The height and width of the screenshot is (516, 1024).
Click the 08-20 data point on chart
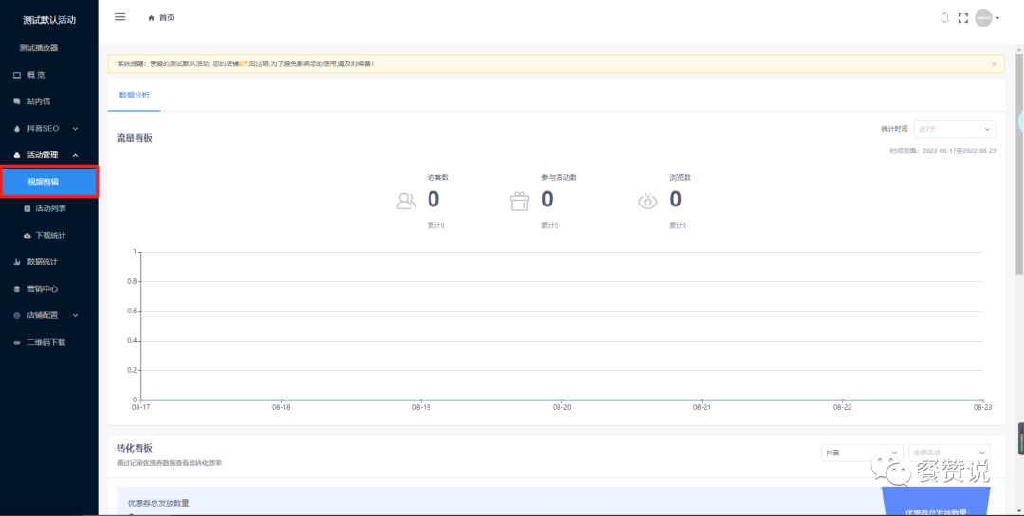coord(561,400)
